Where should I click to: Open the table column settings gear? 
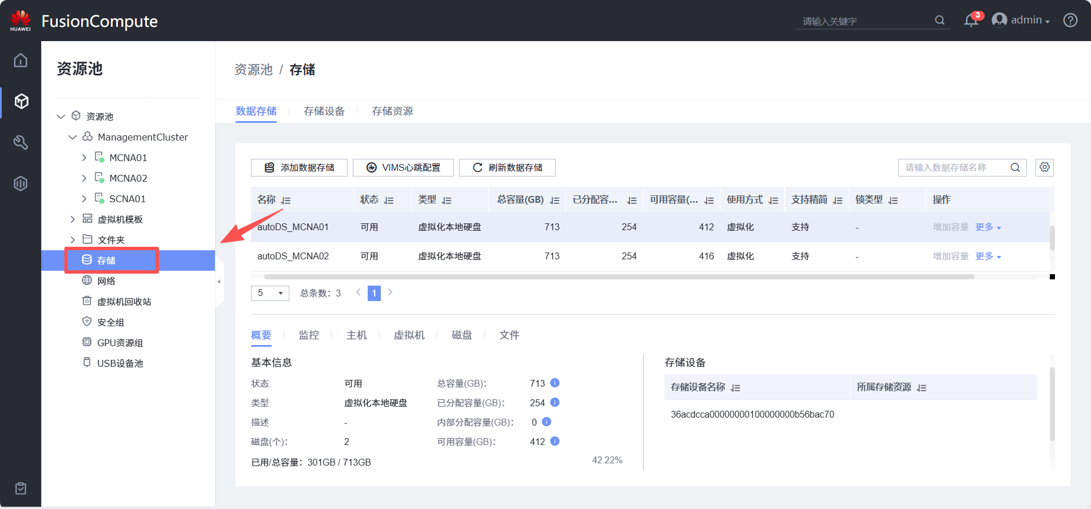tap(1045, 167)
